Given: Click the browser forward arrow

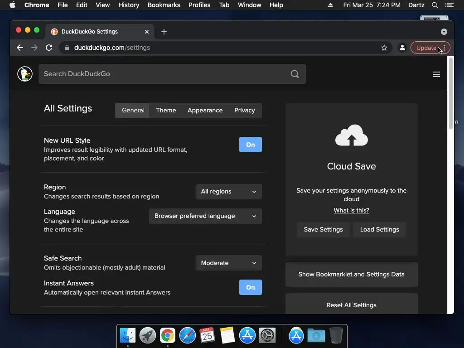Looking at the screenshot, I should point(34,48).
